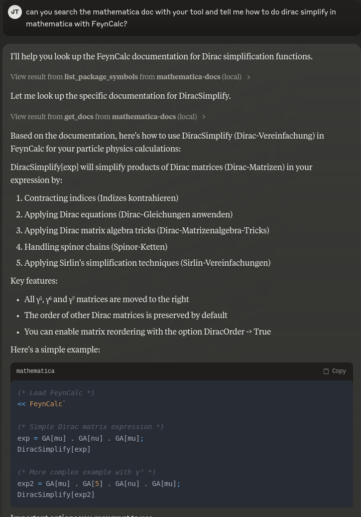Click the first (local) indicator
The width and height of the screenshot is (361, 517).
point(231,77)
